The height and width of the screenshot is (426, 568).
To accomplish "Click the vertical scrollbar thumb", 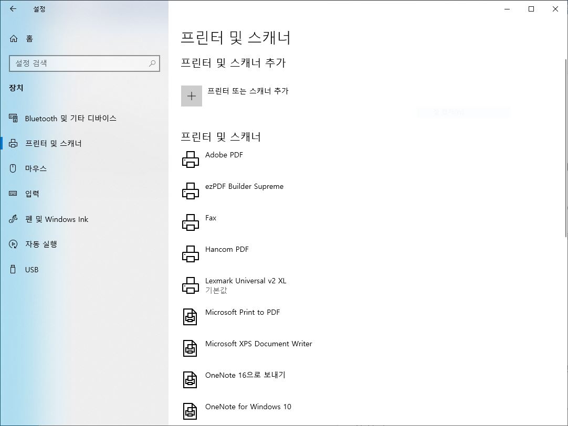I will [566, 147].
